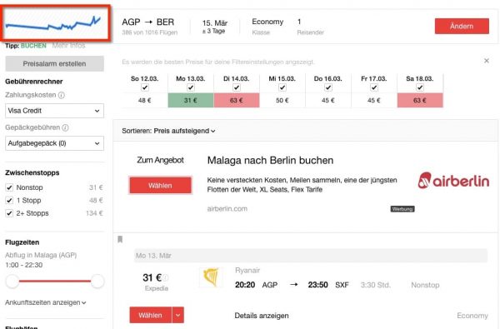Click the BUCHEN tip label
Image resolution: width=500 pixels, height=329 pixels.
pyautogui.click(x=33, y=46)
